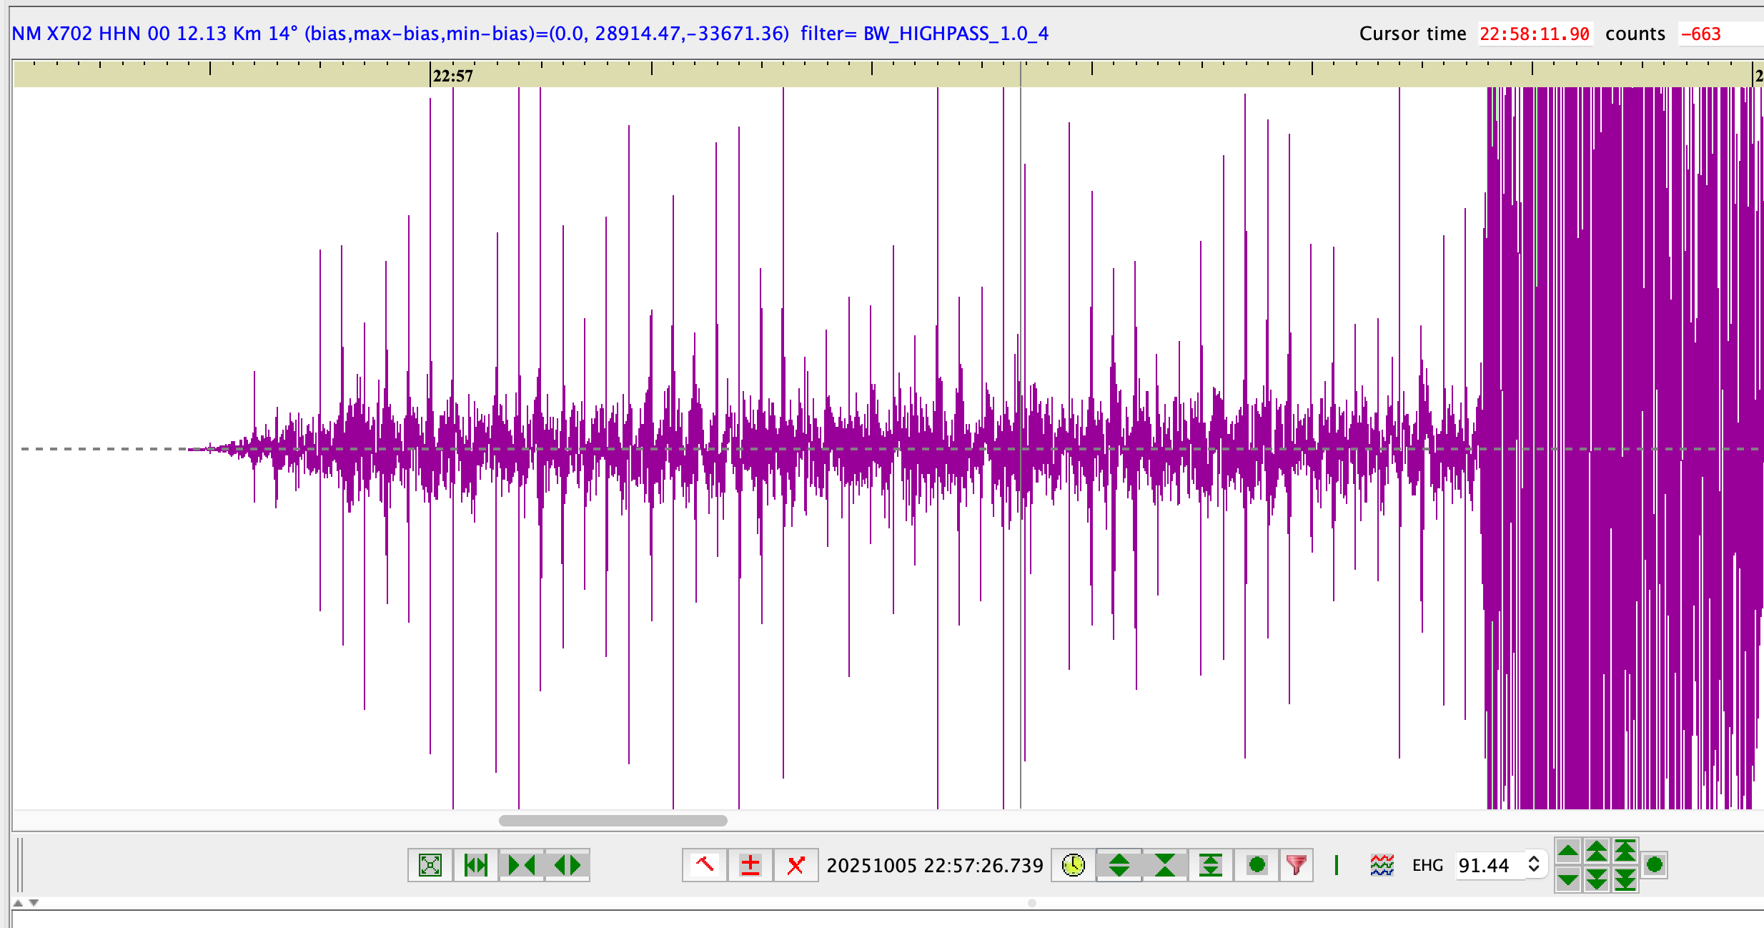Click the EHG gain stepper arrows

tap(1534, 864)
